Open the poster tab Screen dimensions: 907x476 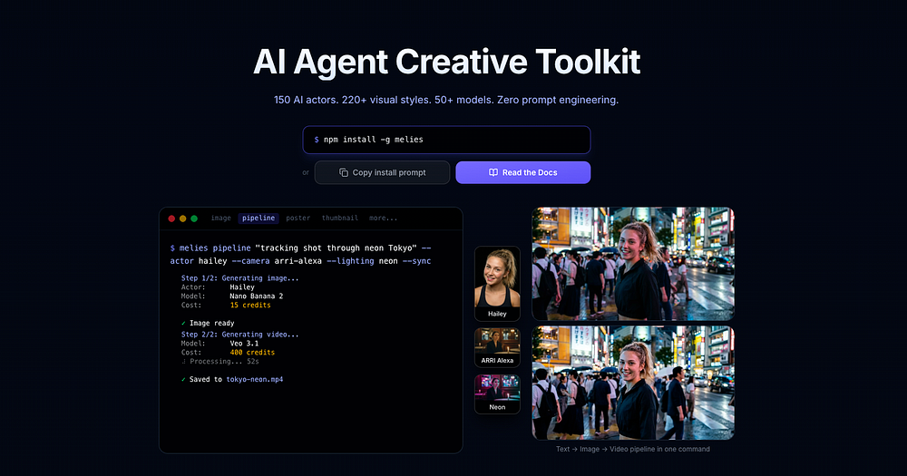[x=297, y=218]
